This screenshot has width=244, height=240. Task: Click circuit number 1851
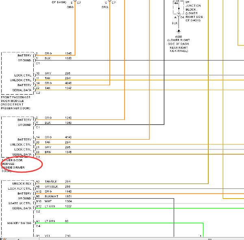(68, 196)
